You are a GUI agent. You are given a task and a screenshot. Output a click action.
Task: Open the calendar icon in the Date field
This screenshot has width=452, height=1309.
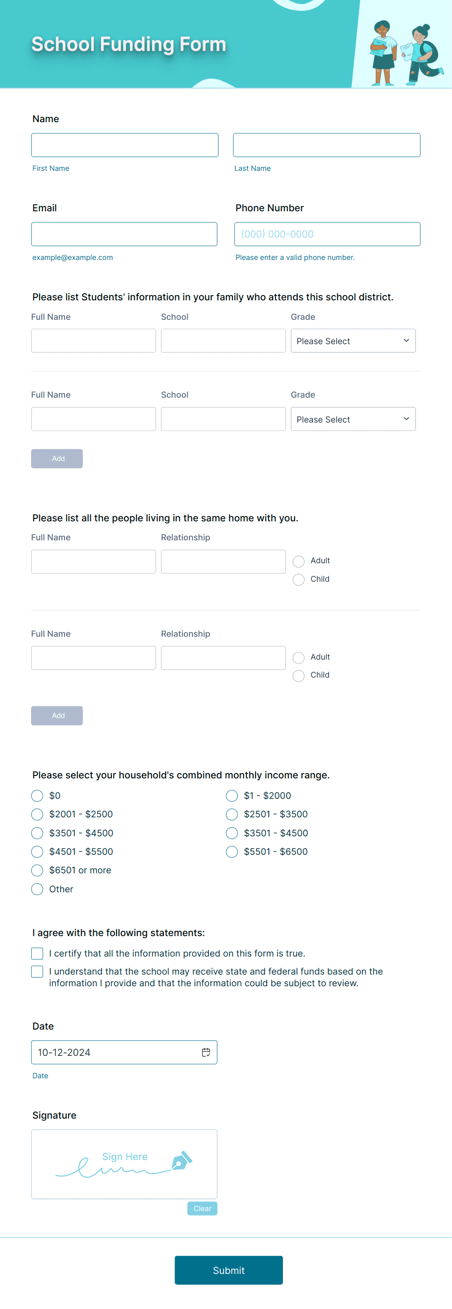(x=206, y=1052)
